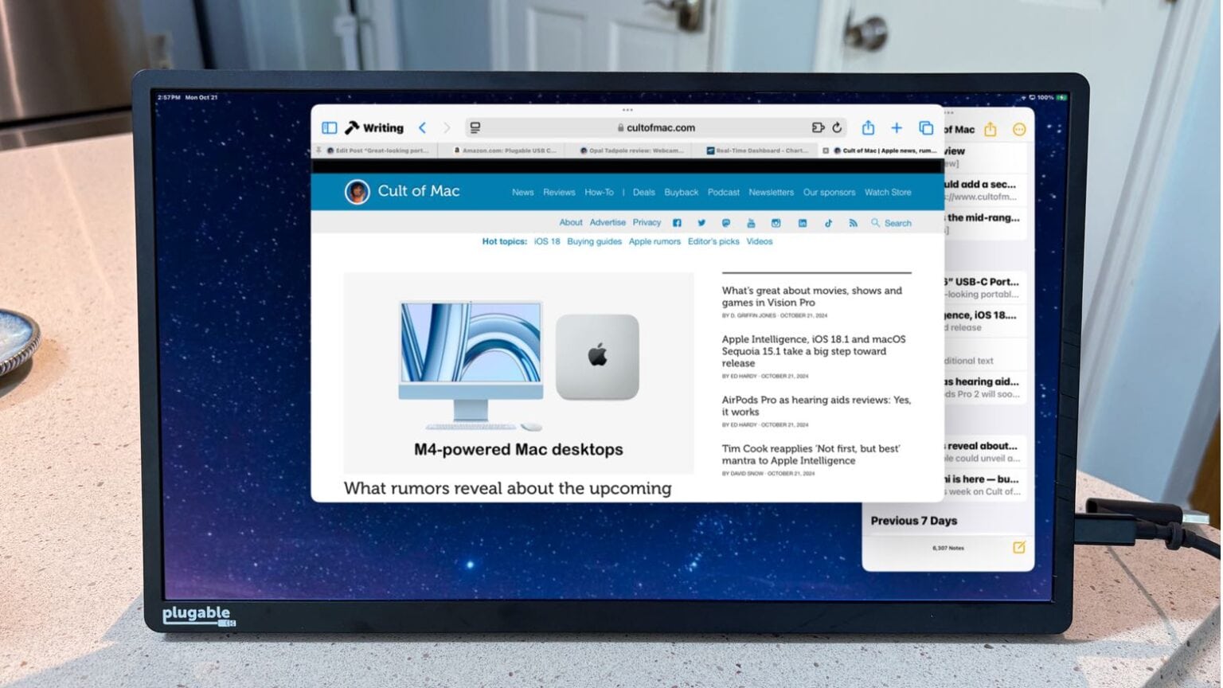Open the page reader menu icon

[x=475, y=128]
